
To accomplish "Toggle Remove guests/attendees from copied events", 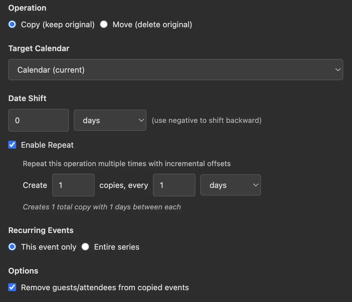I will click(x=12, y=287).
